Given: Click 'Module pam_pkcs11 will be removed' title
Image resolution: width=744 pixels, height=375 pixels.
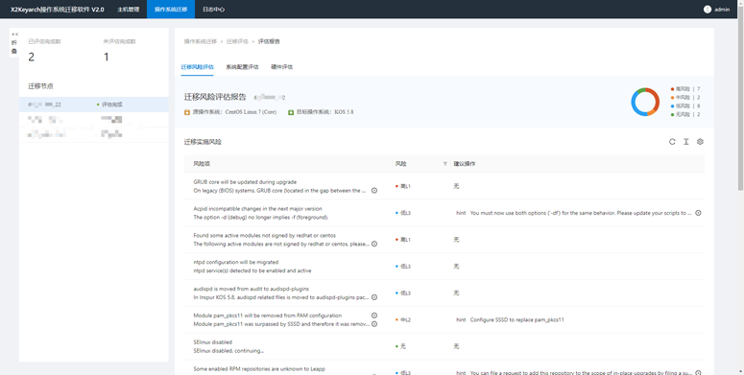Looking at the screenshot, I should click(267, 316).
